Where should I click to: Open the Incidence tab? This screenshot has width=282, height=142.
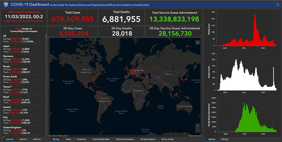pos(82,139)
